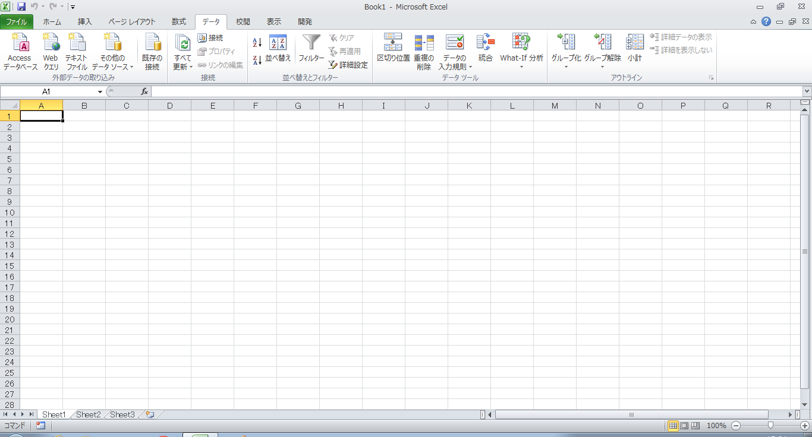Click the Consolidate (統合) icon
Viewport: 812px width, 437px height.
tap(485, 43)
